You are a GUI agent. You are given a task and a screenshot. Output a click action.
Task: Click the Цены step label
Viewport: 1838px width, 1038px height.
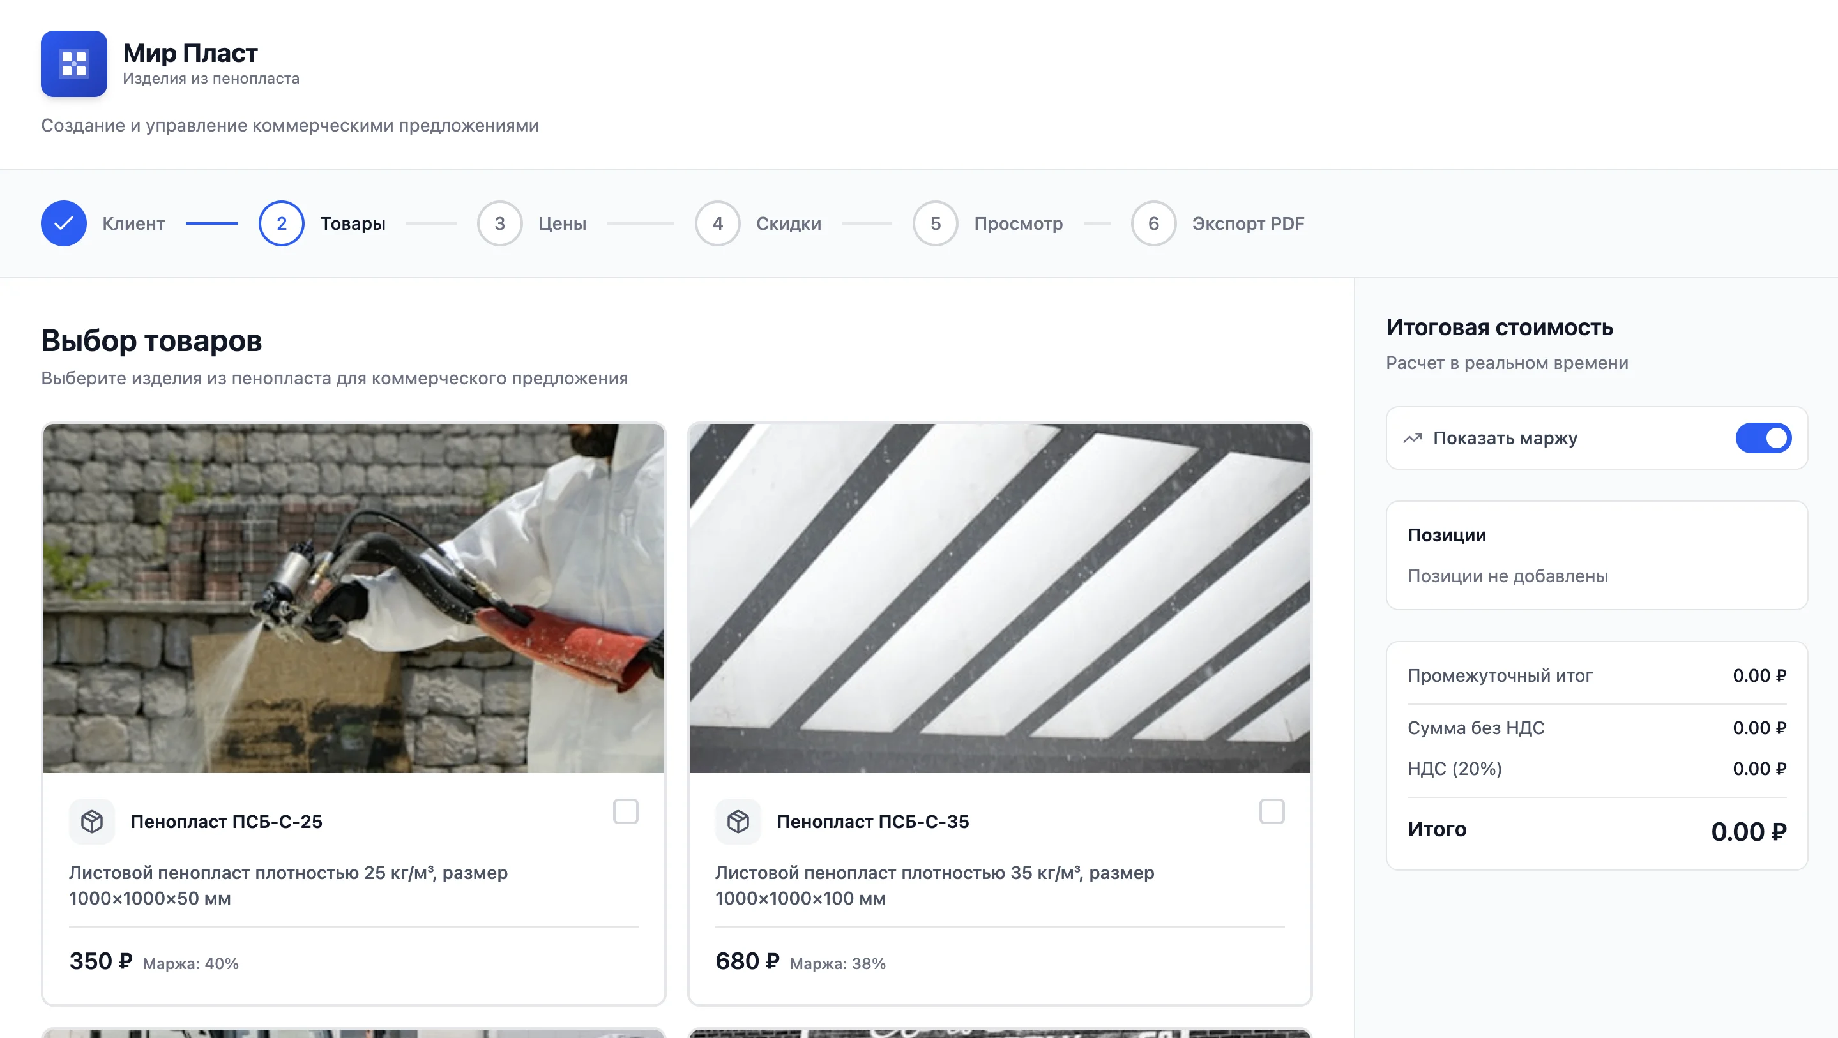(562, 223)
